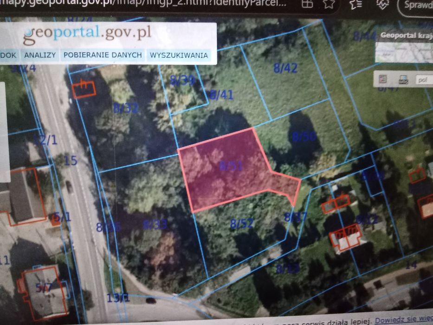Click parcel label 8/50

pos(304,136)
